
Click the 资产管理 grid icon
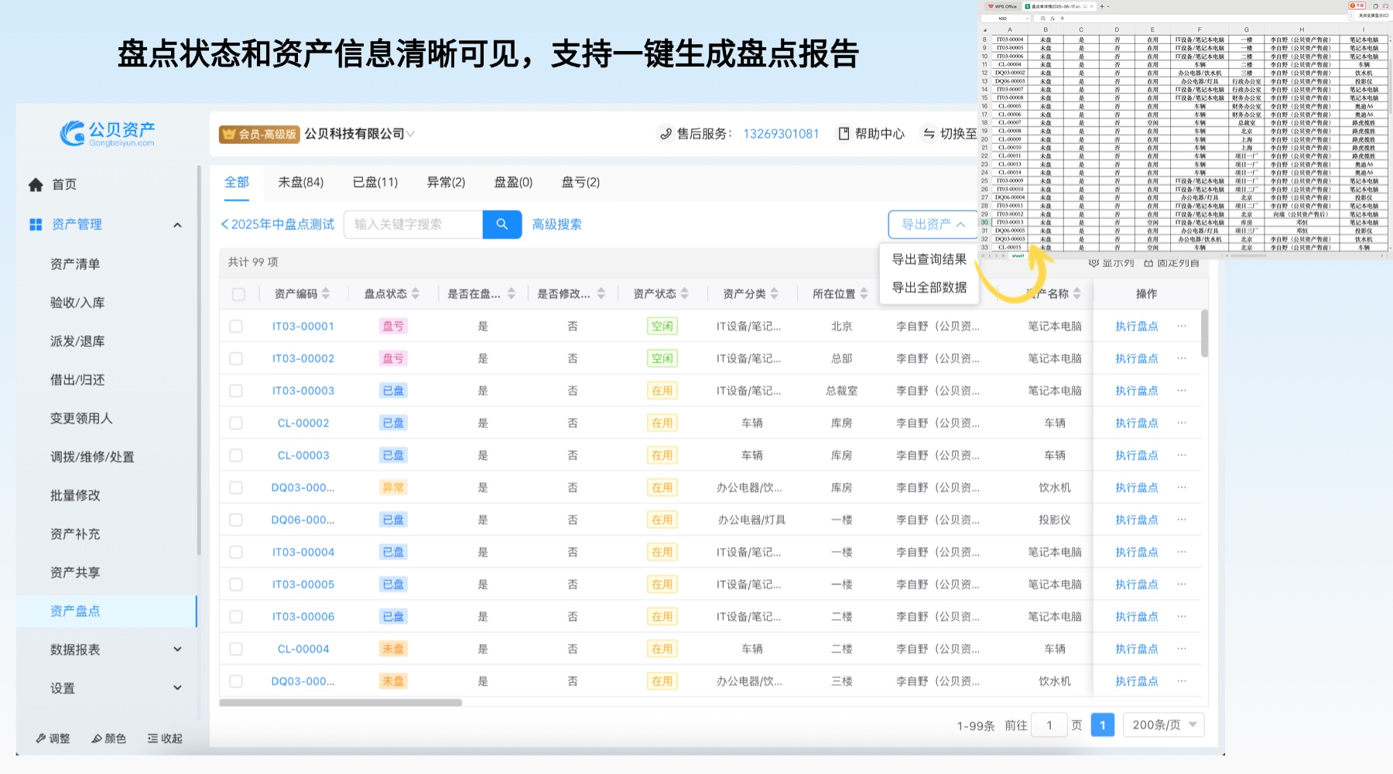point(36,224)
